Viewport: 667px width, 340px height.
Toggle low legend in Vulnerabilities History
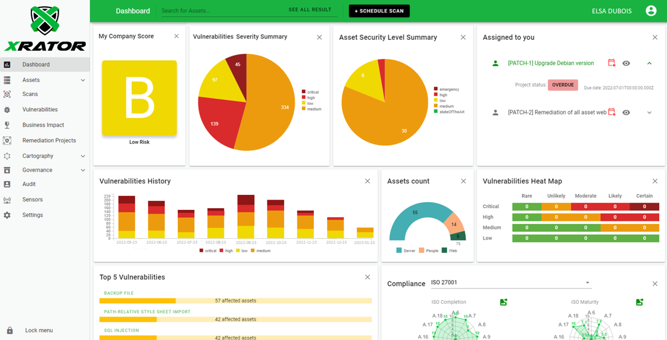click(242, 250)
